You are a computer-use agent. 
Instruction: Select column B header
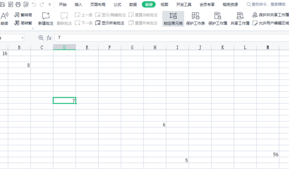click(19, 47)
